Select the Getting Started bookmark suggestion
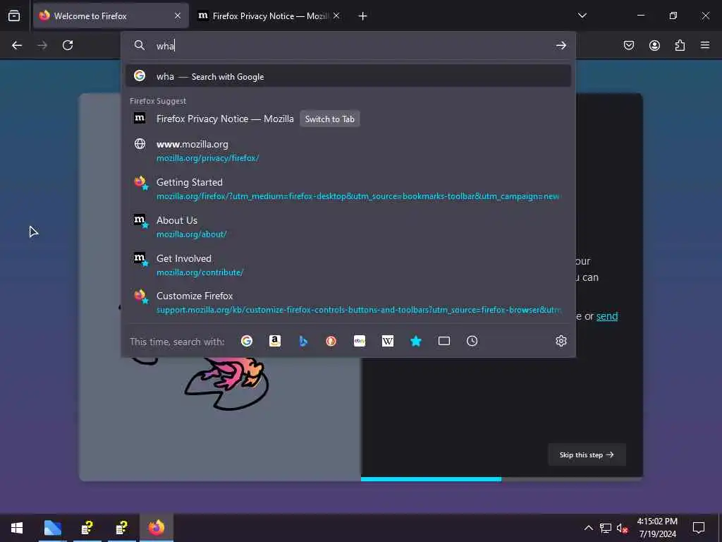The height and width of the screenshot is (542, 722). (x=348, y=189)
